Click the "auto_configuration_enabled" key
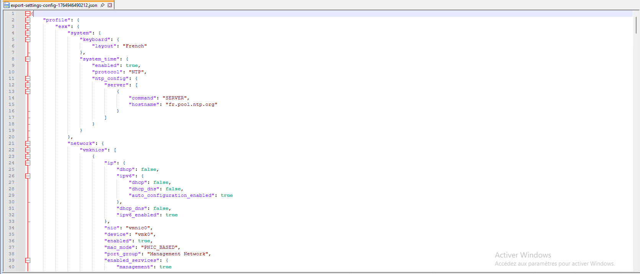This screenshot has height=274, width=640. tap(172, 195)
